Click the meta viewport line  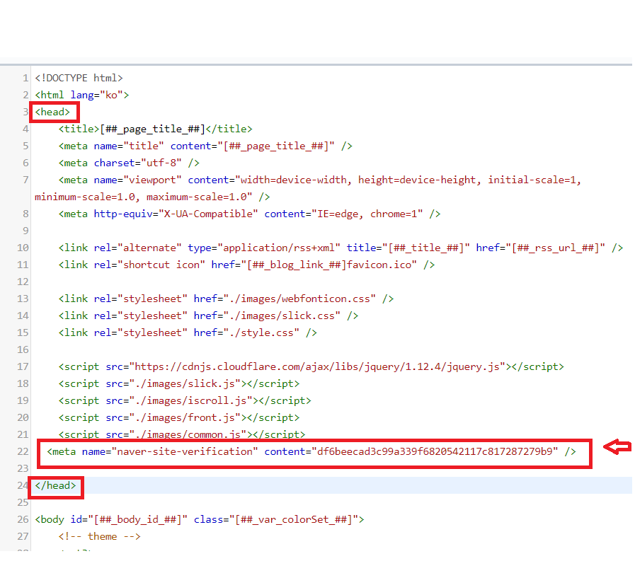[x=320, y=180]
